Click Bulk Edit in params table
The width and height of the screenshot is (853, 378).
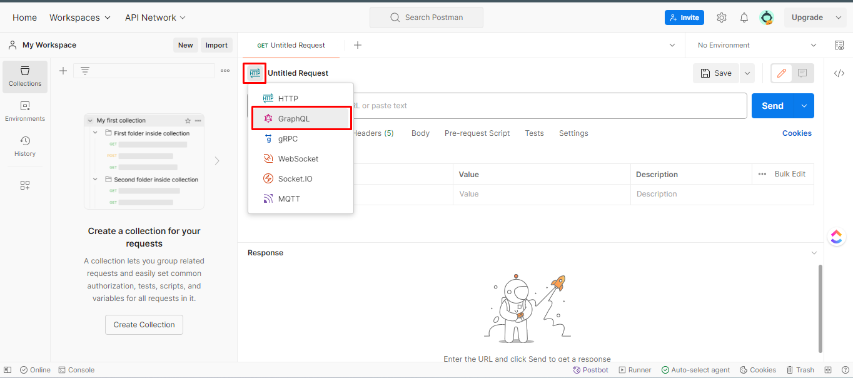(790, 174)
